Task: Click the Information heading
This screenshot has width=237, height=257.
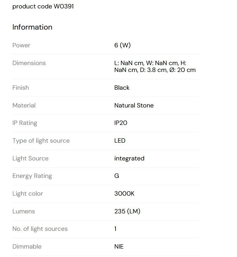Action: (x=32, y=27)
